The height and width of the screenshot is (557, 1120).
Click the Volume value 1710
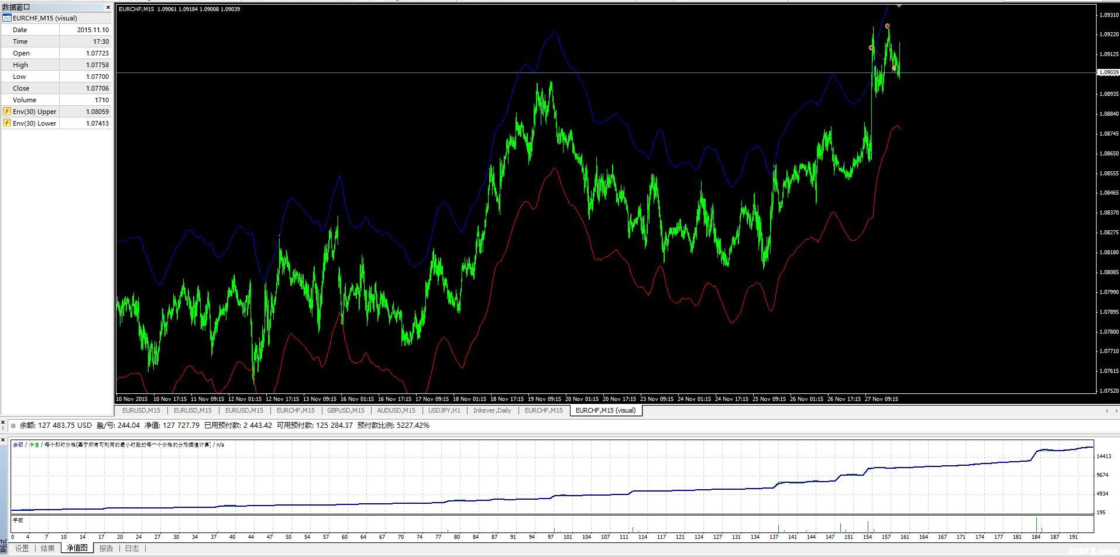click(102, 100)
